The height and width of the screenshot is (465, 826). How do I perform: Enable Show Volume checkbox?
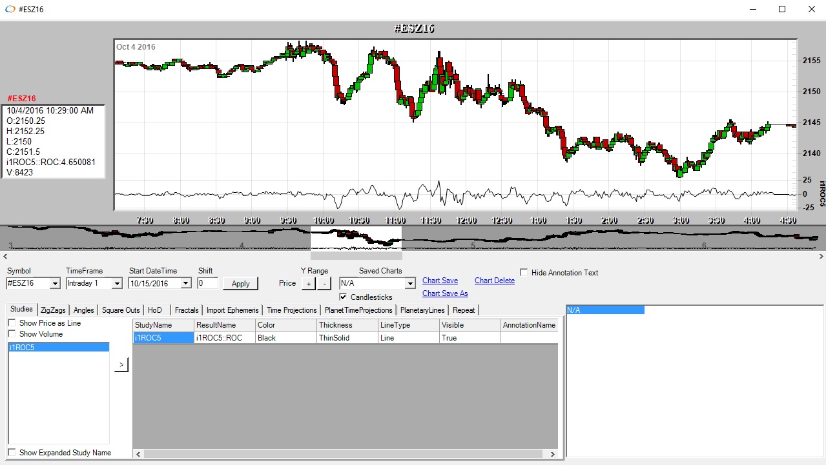(12, 334)
